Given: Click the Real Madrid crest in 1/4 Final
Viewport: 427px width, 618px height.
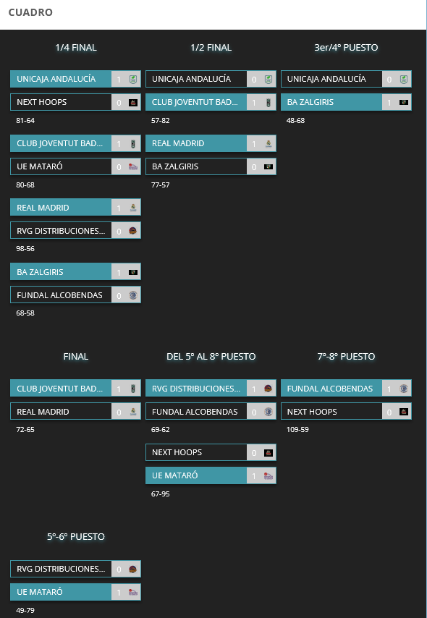Looking at the screenshot, I should 133,208.
